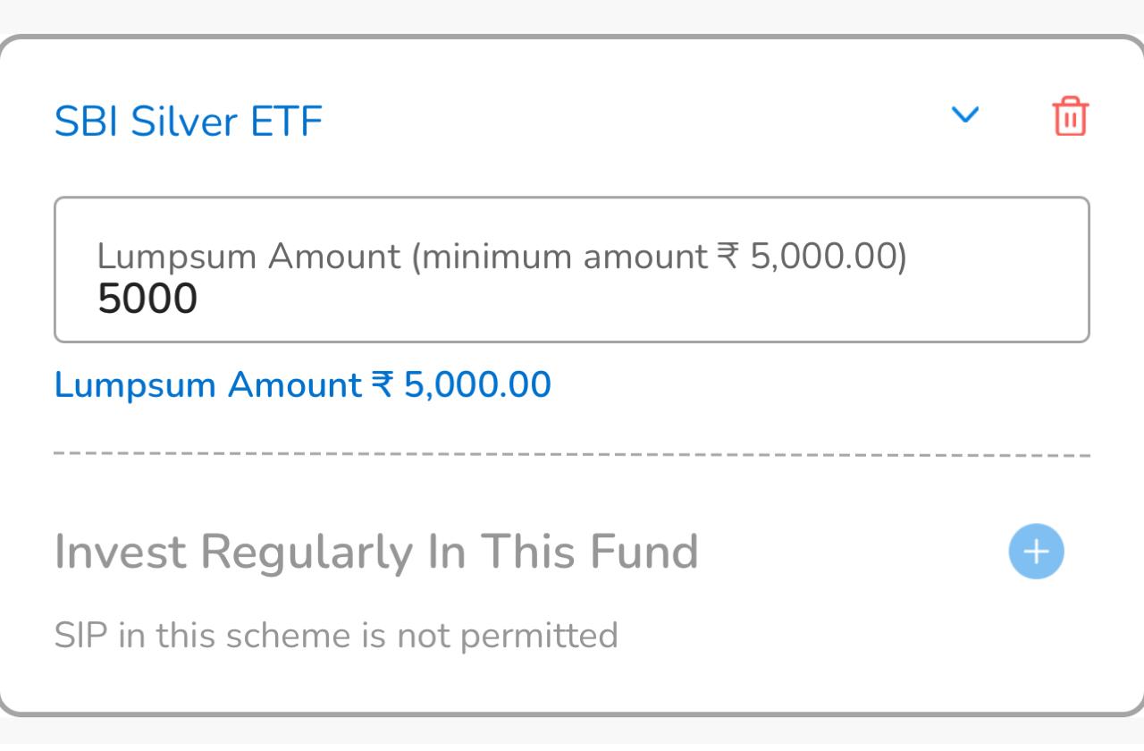Open the SBI Silver ETF fund name
The height and width of the screenshot is (751, 1144).
click(189, 121)
